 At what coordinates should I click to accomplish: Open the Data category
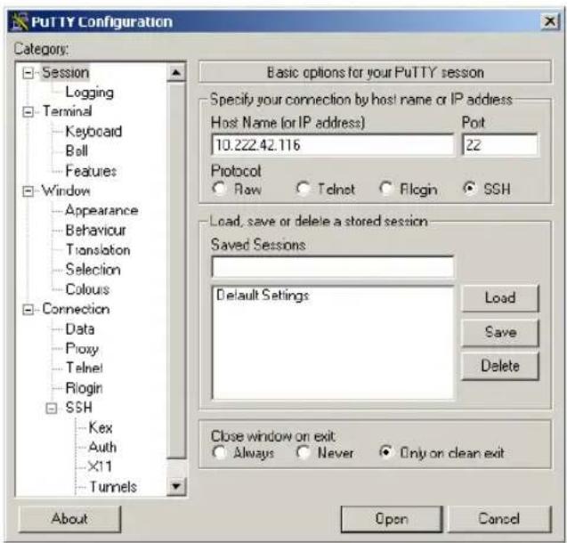(x=80, y=329)
